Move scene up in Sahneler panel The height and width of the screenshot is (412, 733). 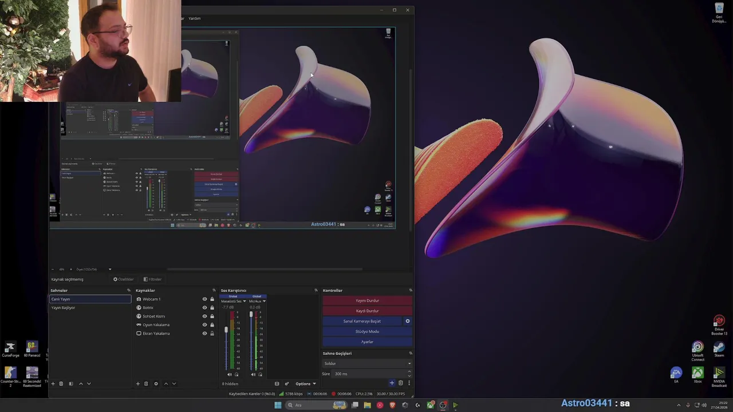[81, 383]
